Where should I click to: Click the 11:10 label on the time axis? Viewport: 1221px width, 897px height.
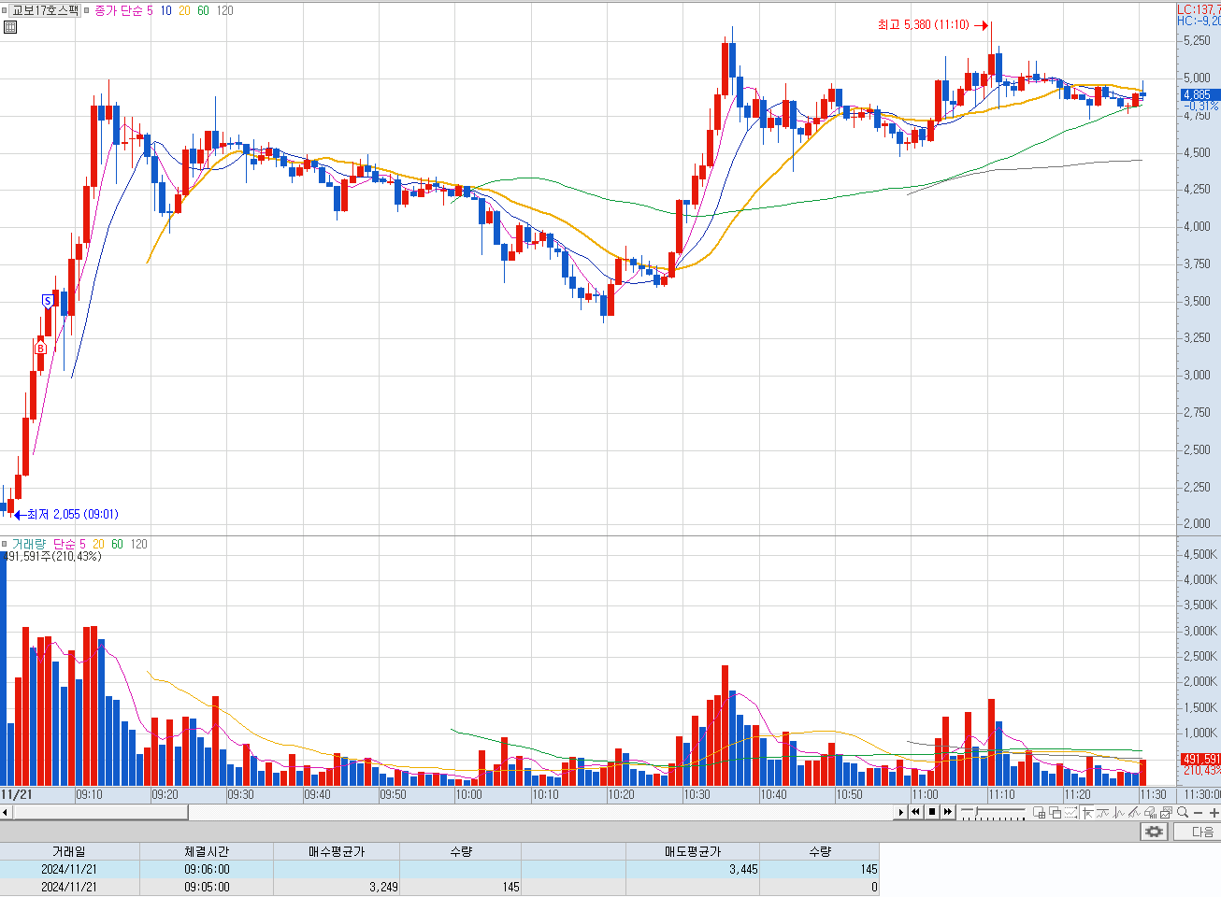click(x=1001, y=794)
